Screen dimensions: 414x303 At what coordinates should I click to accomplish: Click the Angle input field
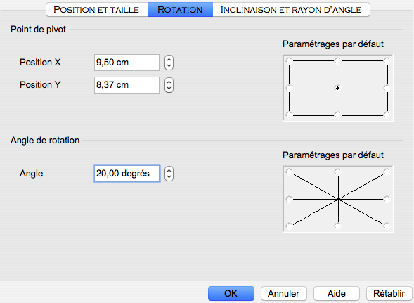click(127, 174)
